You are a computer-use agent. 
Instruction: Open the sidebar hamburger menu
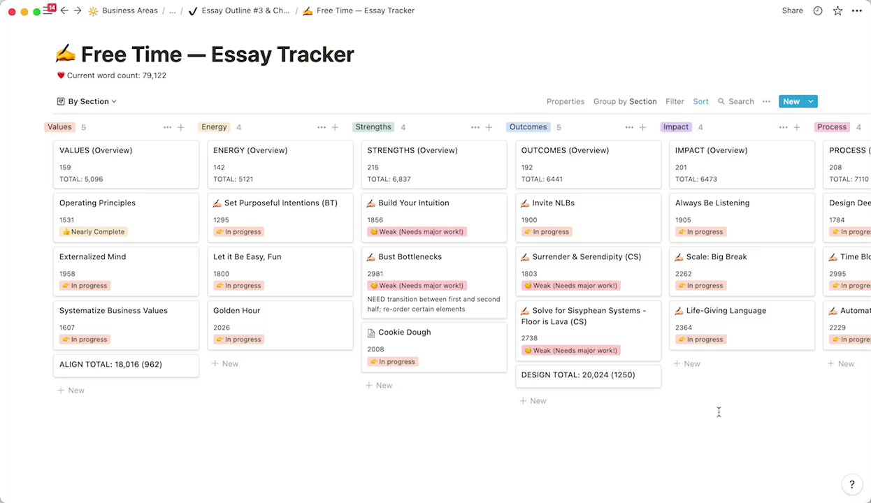(x=48, y=10)
